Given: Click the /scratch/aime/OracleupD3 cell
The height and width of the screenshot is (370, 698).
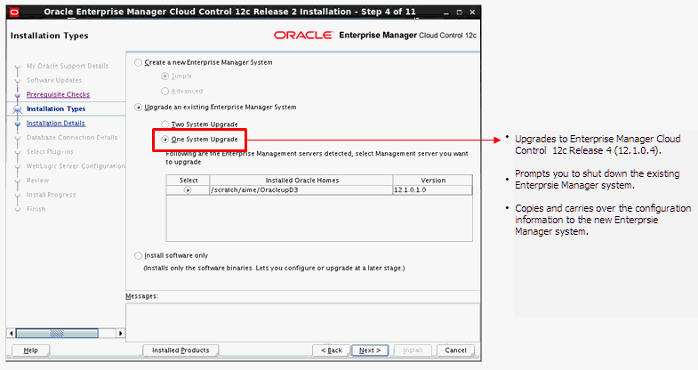Looking at the screenshot, I should pyautogui.click(x=301, y=190).
